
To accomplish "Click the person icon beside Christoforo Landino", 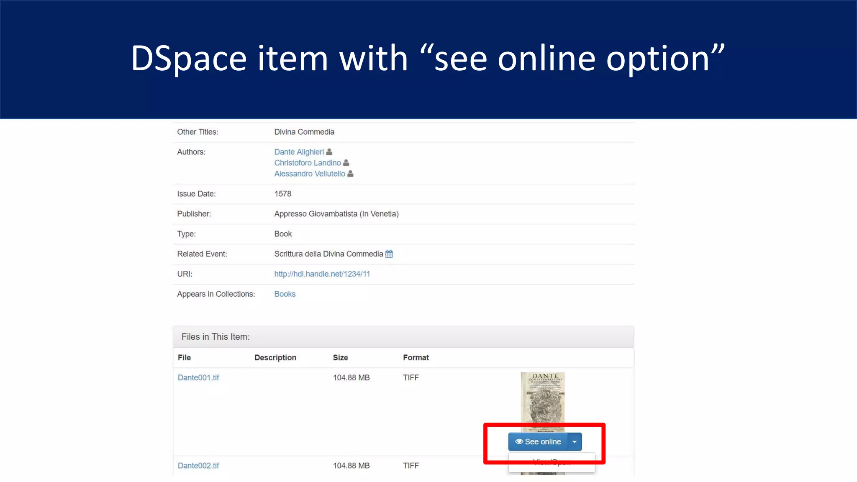I will tap(346, 162).
